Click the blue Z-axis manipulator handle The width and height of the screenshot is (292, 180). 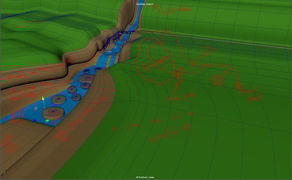[35, 121]
